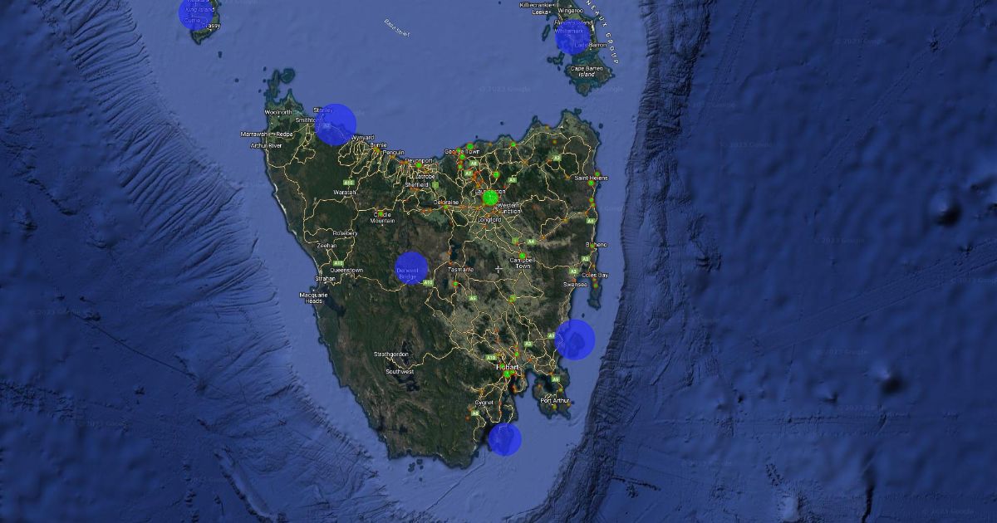
Task: Click the green dot at Campbell Town
Action: click(523, 255)
